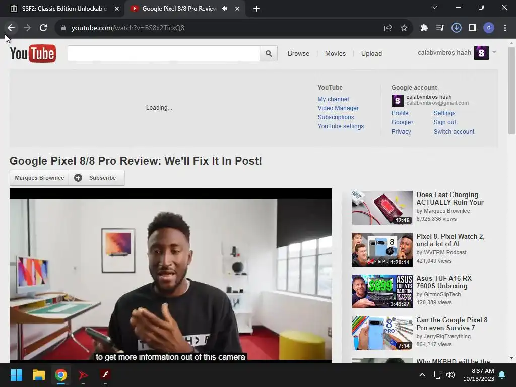Viewport: 516px width, 387px height.
Task: Open the Google account Settings link
Action: pyautogui.click(x=444, y=113)
